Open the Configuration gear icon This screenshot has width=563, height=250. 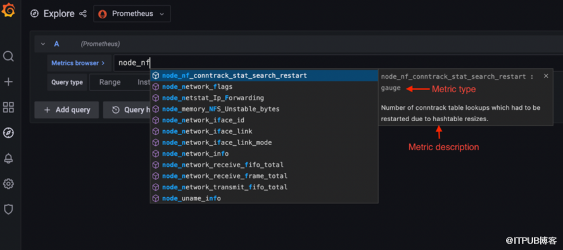point(8,184)
